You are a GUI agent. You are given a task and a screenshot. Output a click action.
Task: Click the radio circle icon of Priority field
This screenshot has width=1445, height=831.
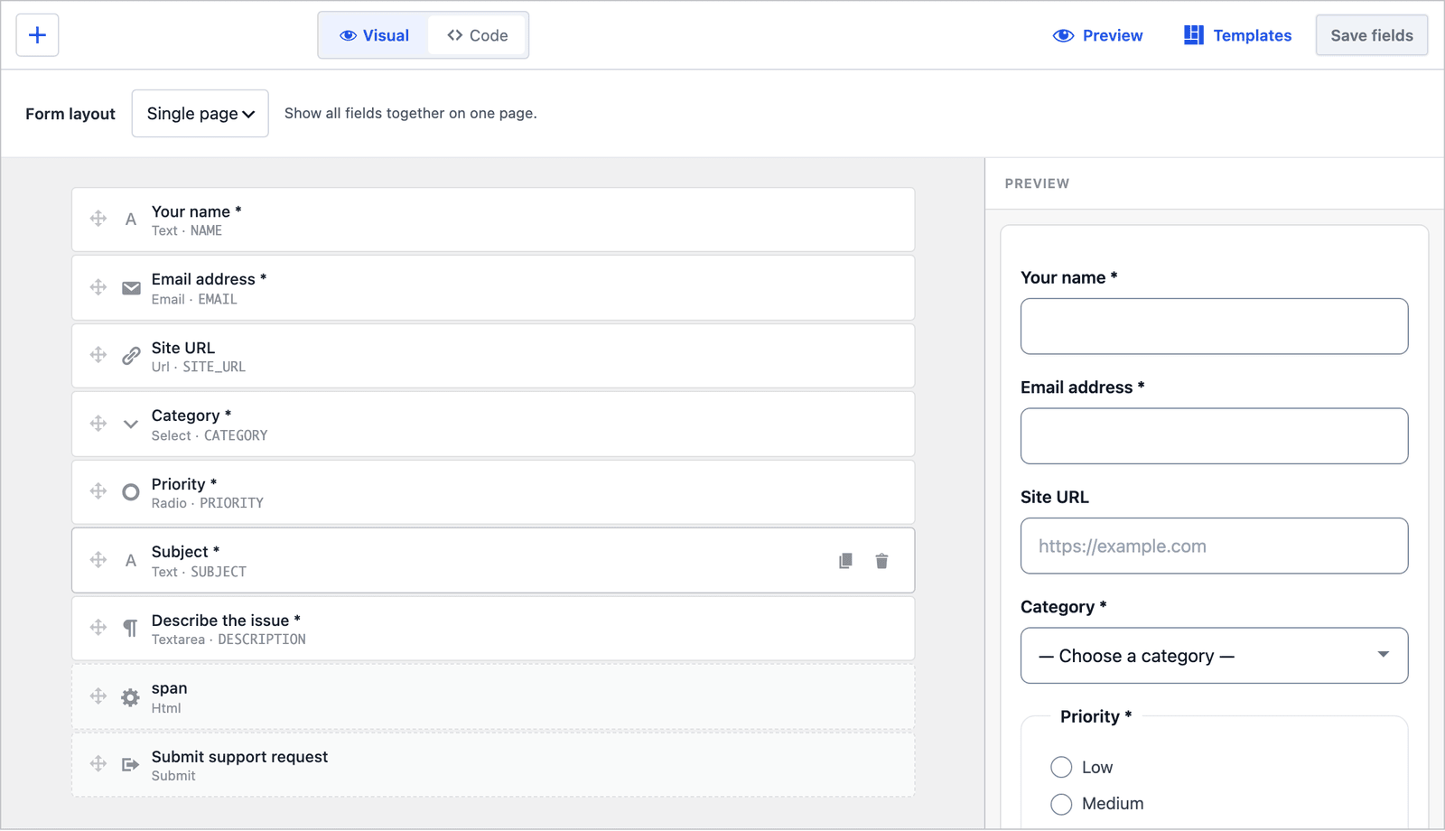pyautogui.click(x=131, y=492)
